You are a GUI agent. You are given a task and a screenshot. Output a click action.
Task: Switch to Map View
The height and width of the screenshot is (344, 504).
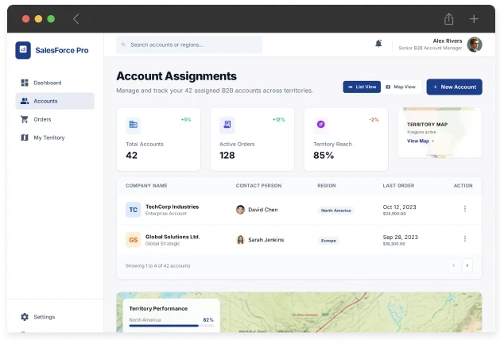pos(401,87)
